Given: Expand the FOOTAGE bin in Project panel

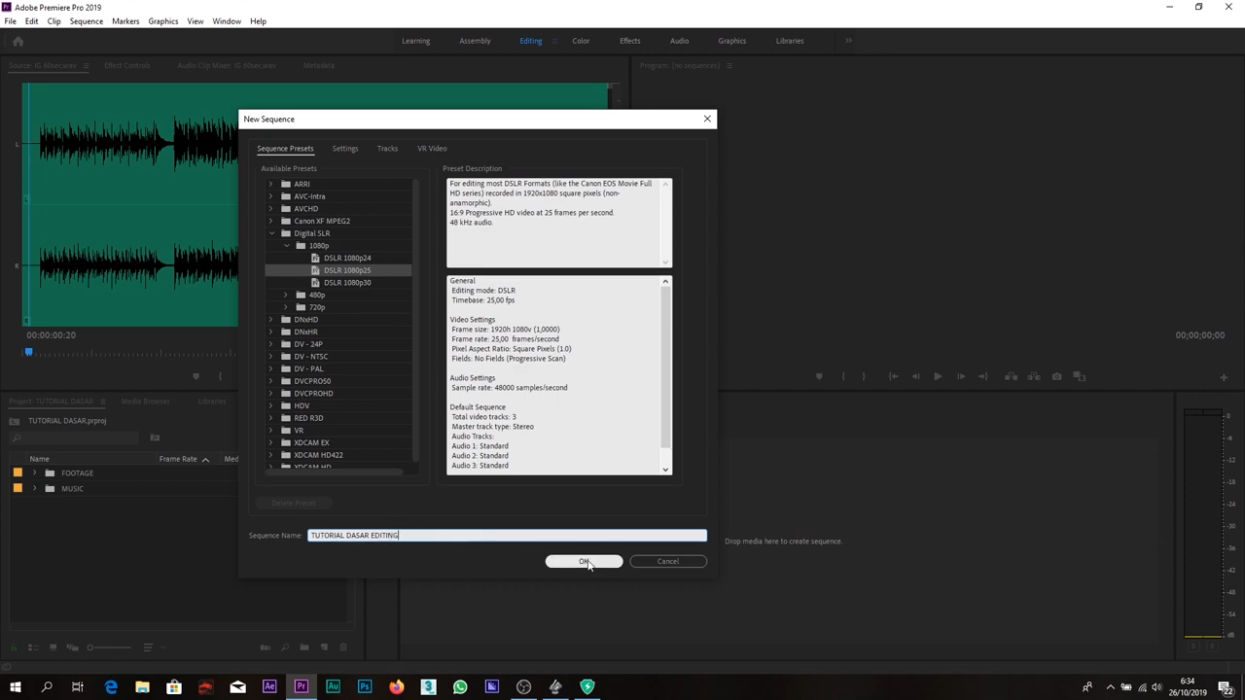Looking at the screenshot, I should pyautogui.click(x=35, y=472).
